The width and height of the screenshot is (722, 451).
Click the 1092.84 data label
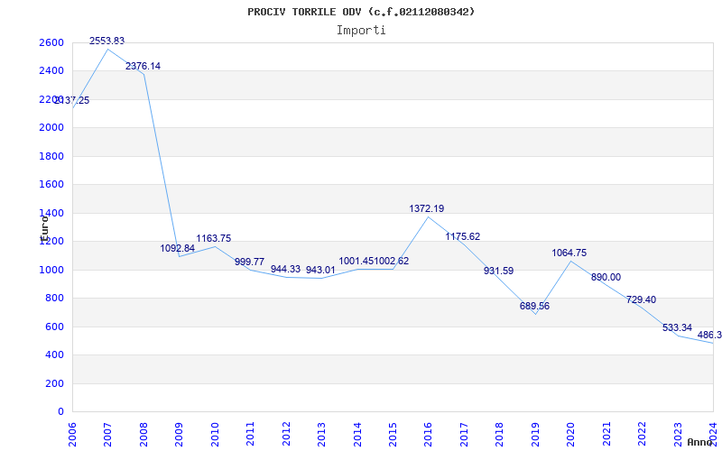point(178,249)
